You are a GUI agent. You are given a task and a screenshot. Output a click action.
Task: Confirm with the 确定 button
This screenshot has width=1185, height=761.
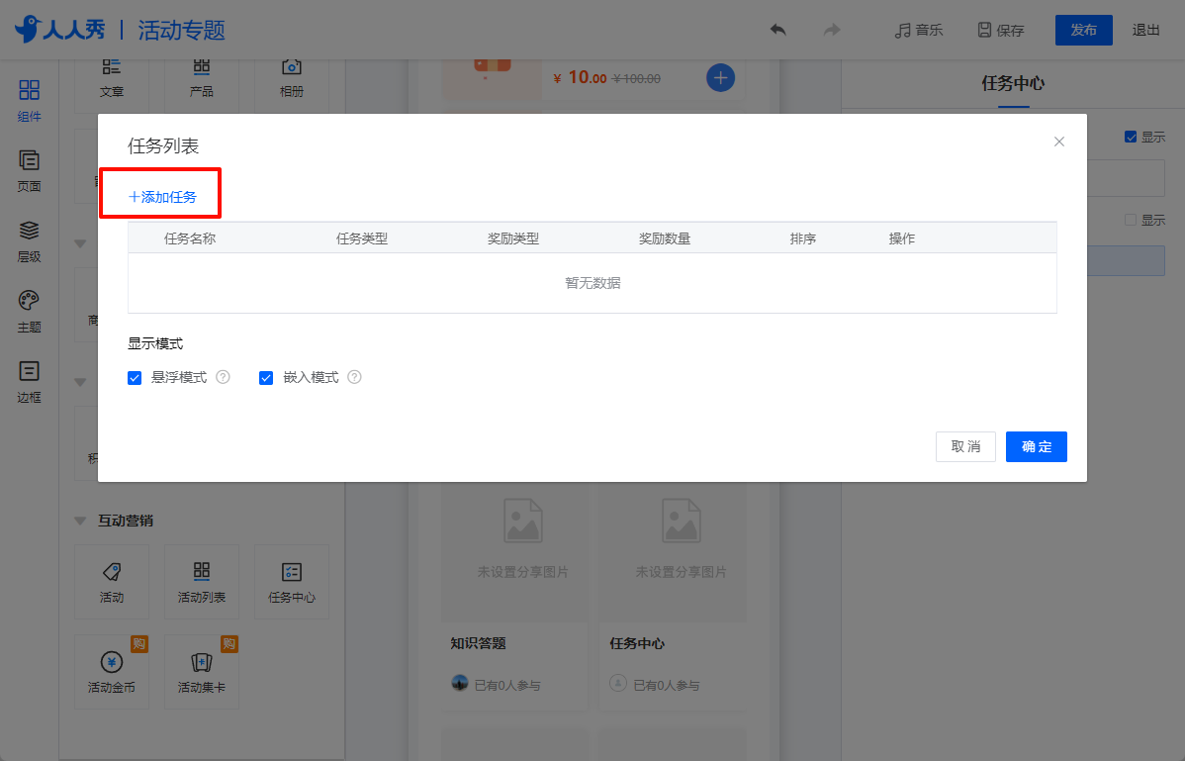click(x=1036, y=446)
